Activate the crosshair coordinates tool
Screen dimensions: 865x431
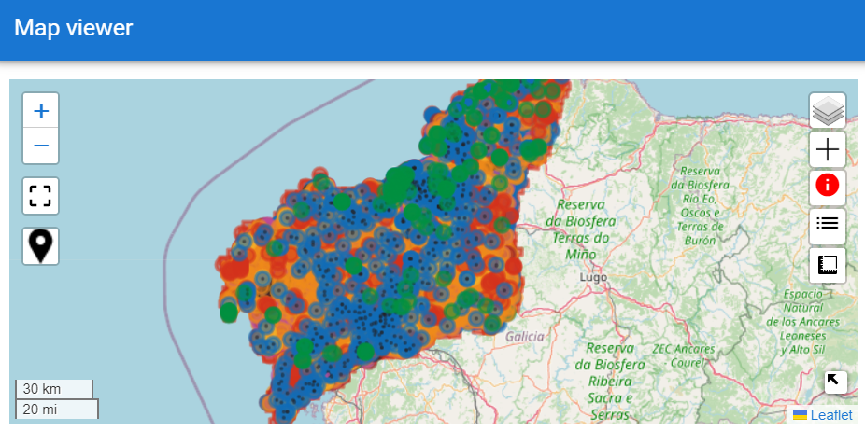(x=828, y=149)
